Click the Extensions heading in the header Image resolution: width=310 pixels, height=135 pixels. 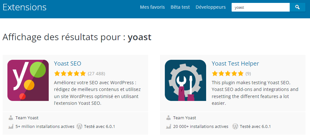25,7
